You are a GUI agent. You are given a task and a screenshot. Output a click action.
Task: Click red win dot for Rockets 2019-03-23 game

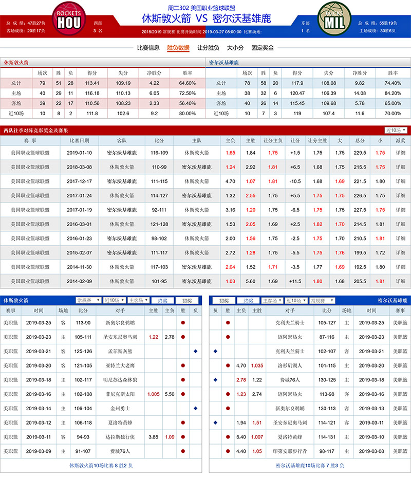point(183,337)
